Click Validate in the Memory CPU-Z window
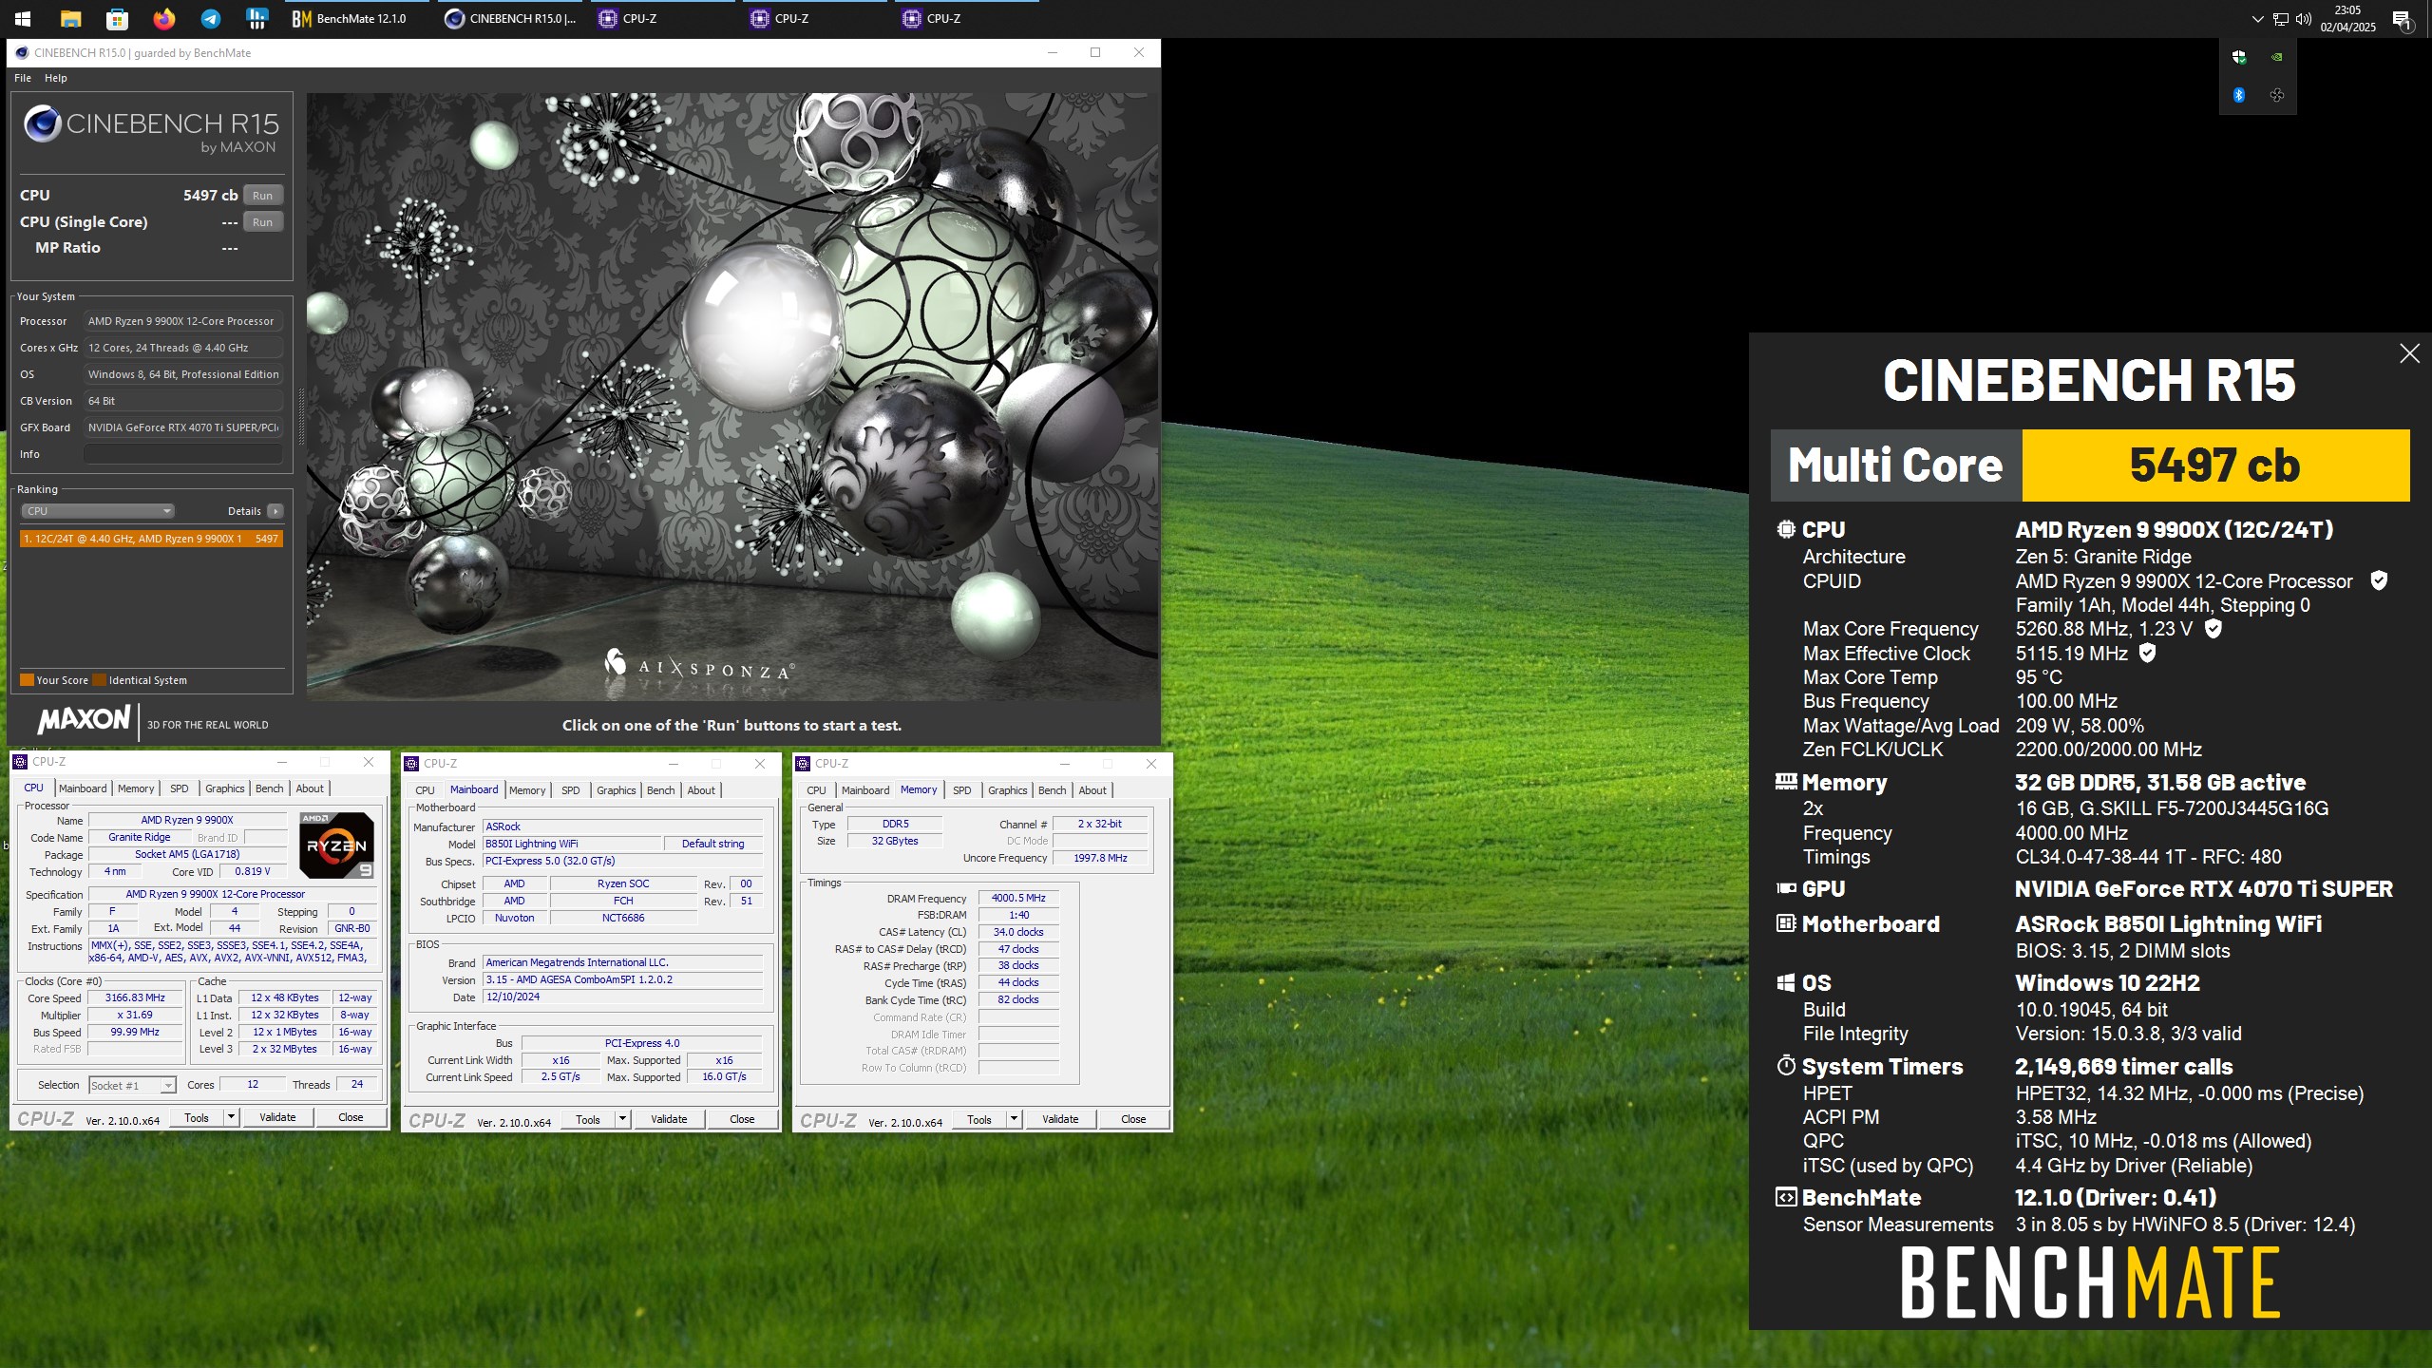 click(x=1060, y=1119)
